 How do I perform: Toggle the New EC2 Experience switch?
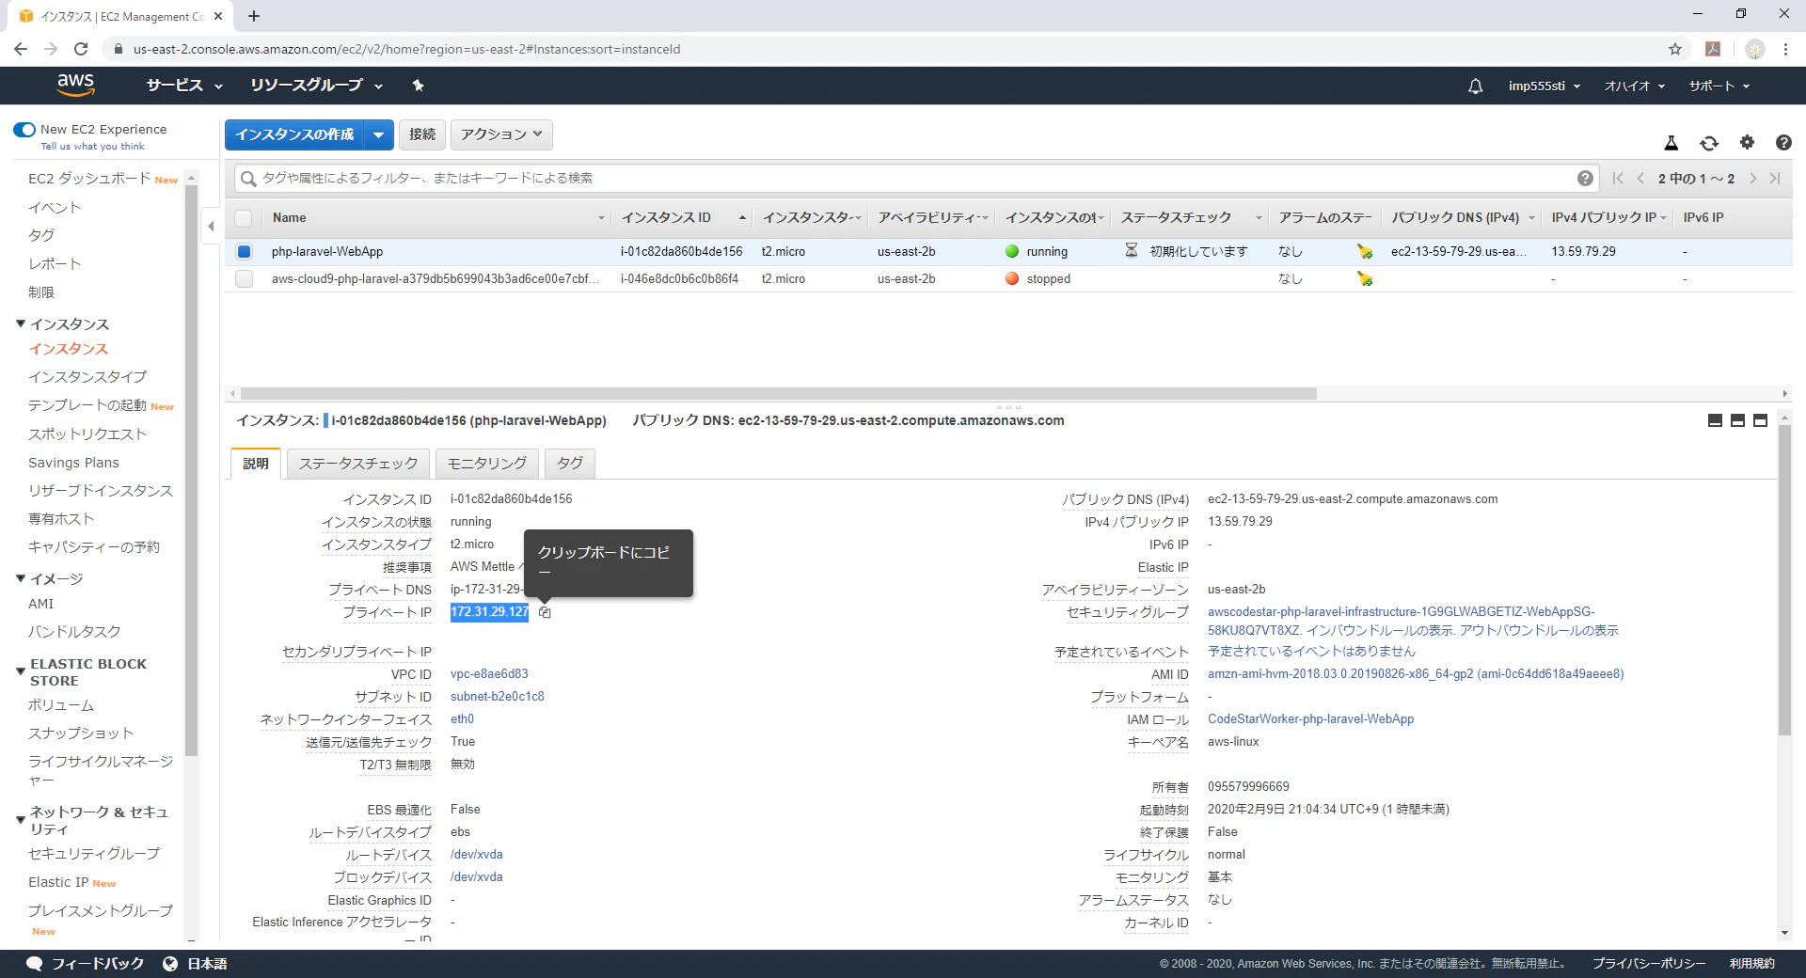pos(24,130)
